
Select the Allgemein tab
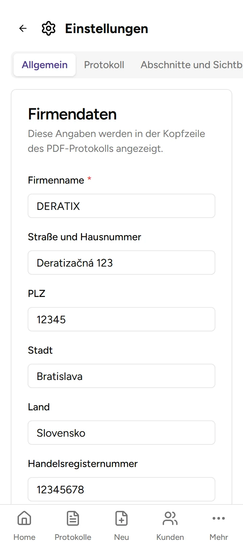point(44,65)
